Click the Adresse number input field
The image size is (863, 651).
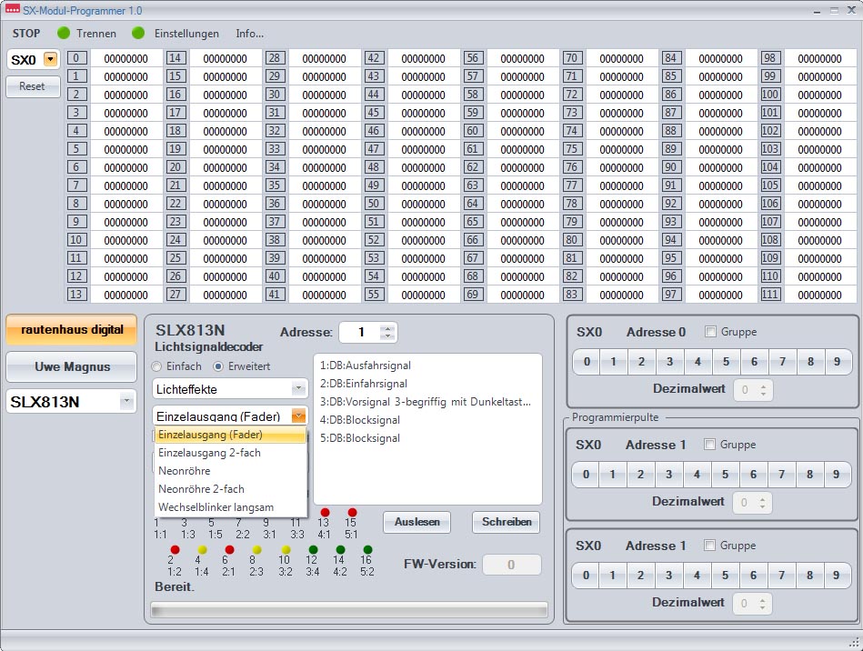(x=360, y=333)
